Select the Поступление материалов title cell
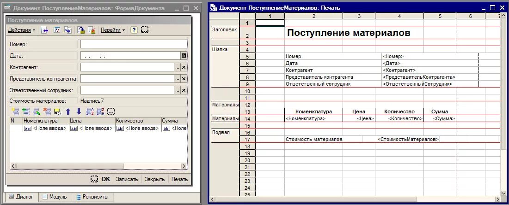This screenshot has height=205, width=509. pyautogui.click(x=349, y=33)
